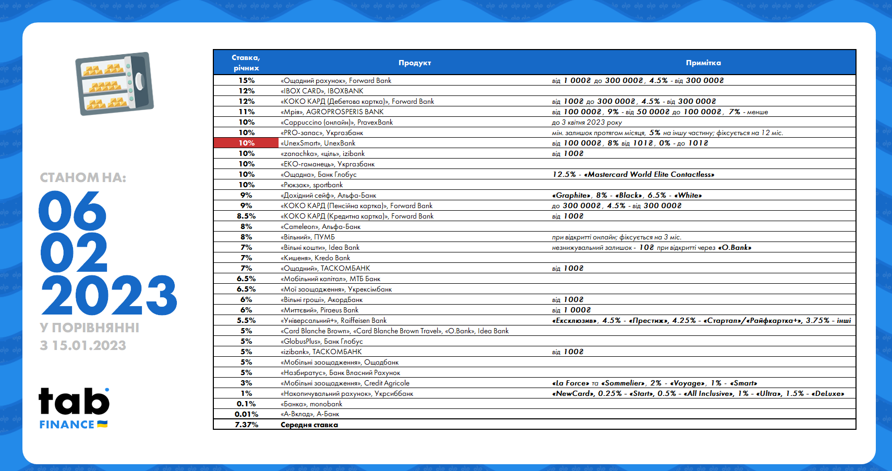Select the note 'до 3 квітня 2023 року'
The height and width of the screenshot is (471, 892).
click(x=587, y=122)
